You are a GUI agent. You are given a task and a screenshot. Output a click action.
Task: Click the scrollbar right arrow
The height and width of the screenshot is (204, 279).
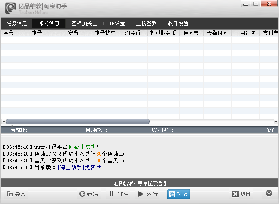(x=276, y=122)
